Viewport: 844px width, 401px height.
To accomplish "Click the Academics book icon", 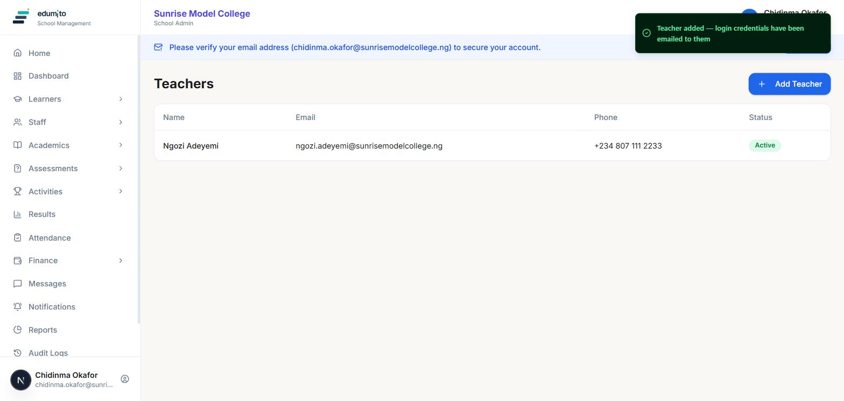I will pos(18,145).
